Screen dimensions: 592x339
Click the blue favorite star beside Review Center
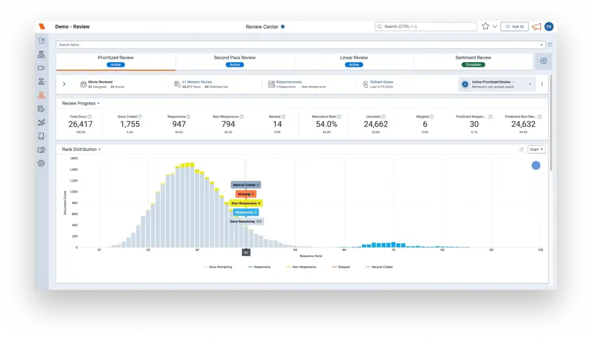tap(283, 26)
